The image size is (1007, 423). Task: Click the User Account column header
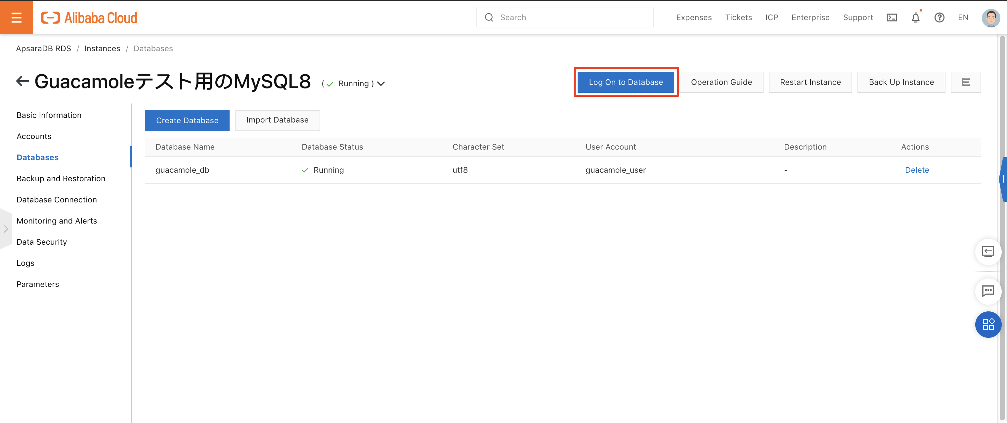611,147
